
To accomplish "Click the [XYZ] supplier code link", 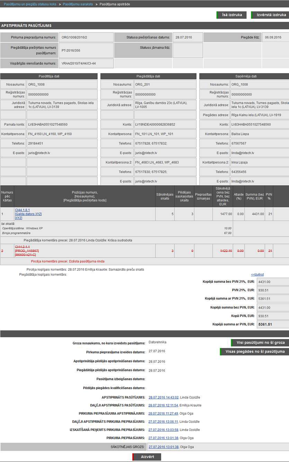I will 19,218.
